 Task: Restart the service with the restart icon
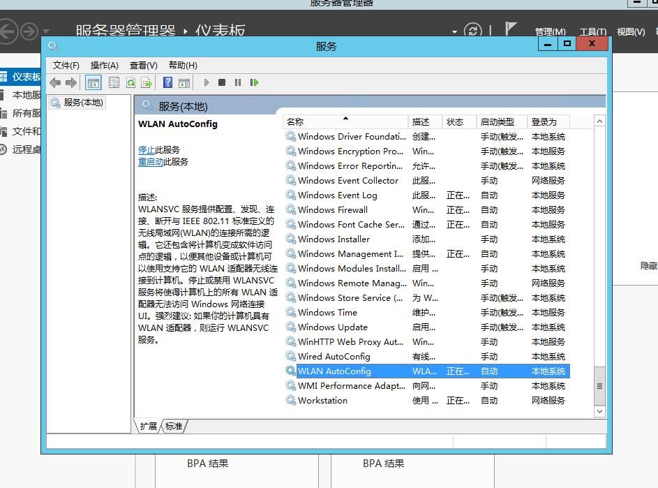point(254,82)
